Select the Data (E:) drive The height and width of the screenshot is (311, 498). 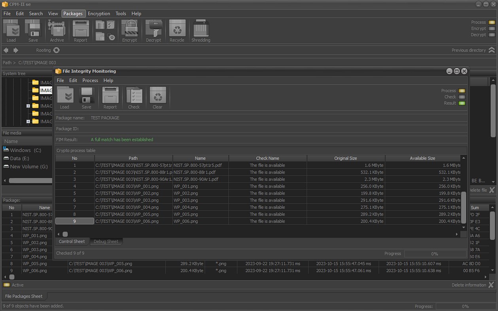[x=16, y=158]
